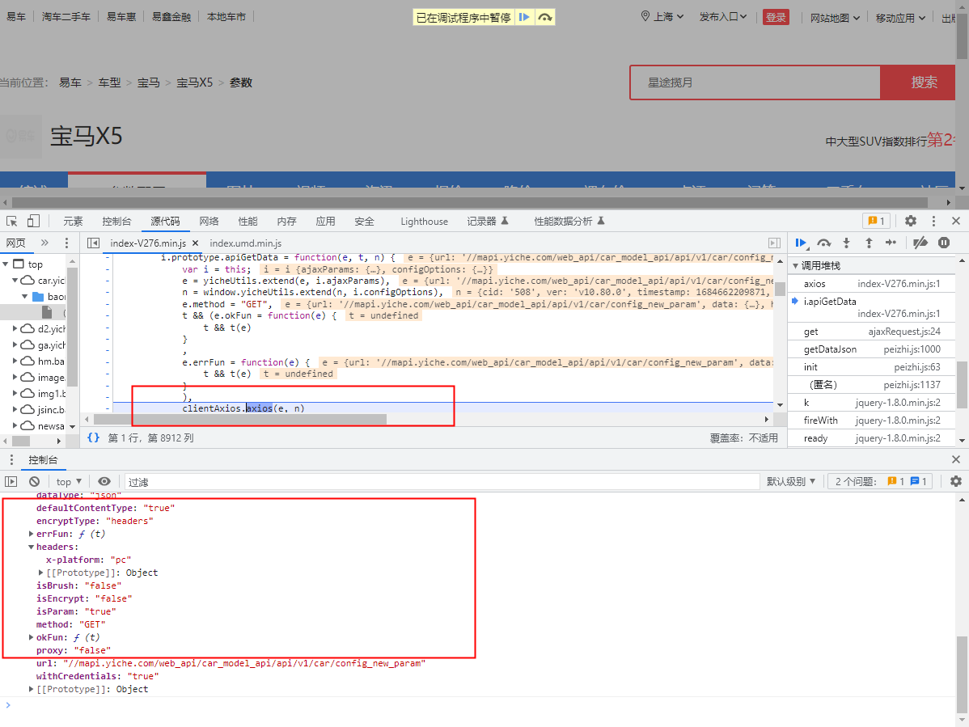Switch to the 性能 panel tab
The image size is (969, 727).
point(248,221)
